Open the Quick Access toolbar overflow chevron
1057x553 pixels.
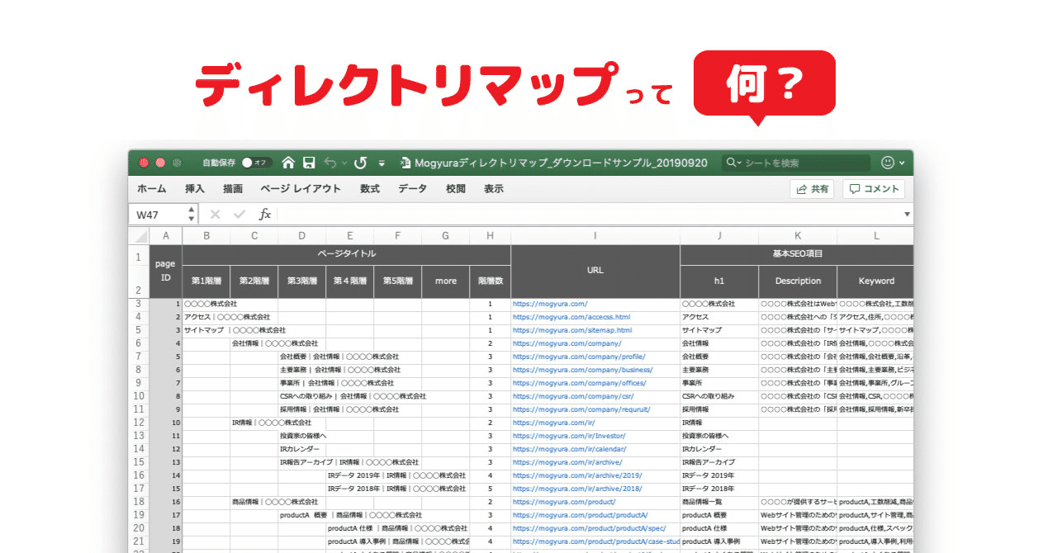tap(382, 163)
